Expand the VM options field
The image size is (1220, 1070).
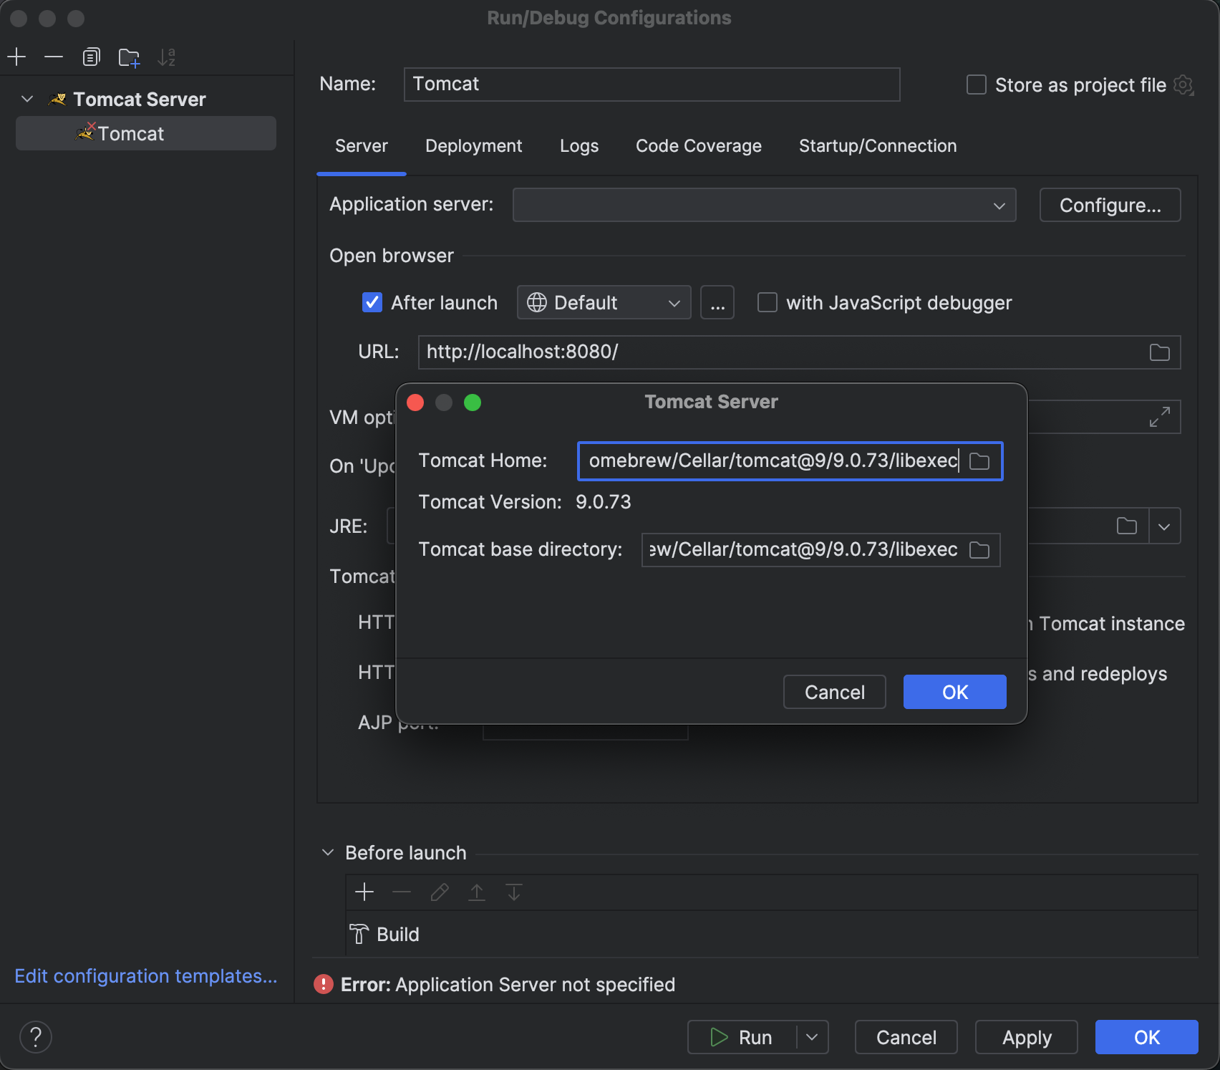pos(1160,417)
